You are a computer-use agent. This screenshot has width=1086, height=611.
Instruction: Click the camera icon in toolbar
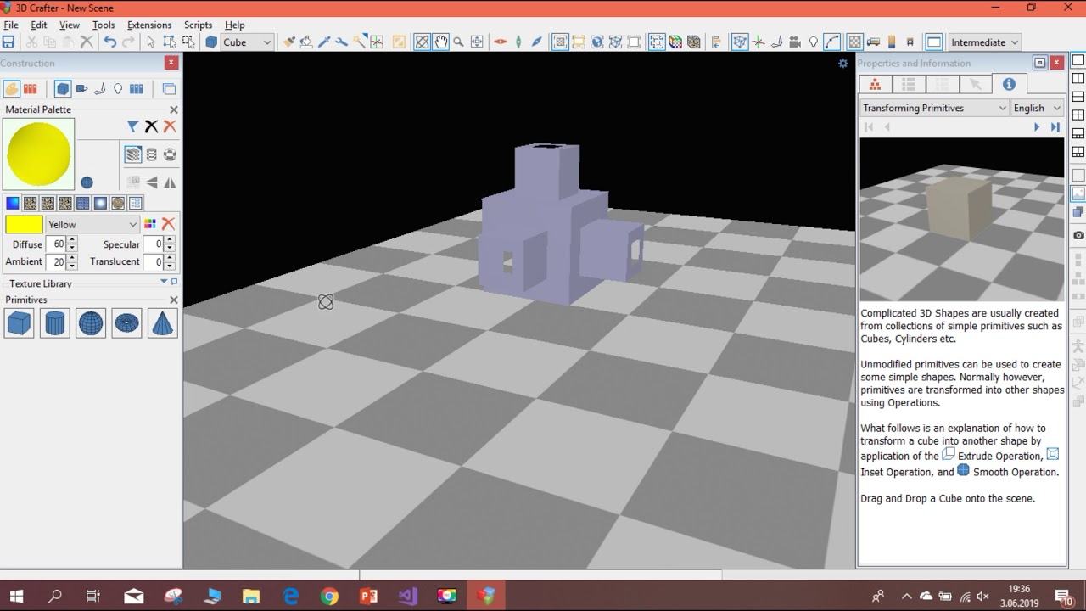click(x=796, y=42)
